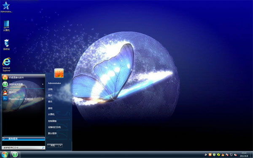Click the leftmost white tray icon
The height and width of the screenshot is (158, 253).
pyautogui.click(x=206, y=155)
